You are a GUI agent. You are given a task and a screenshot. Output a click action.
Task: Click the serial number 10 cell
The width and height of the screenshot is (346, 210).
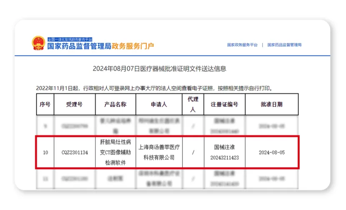pyautogui.click(x=45, y=152)
